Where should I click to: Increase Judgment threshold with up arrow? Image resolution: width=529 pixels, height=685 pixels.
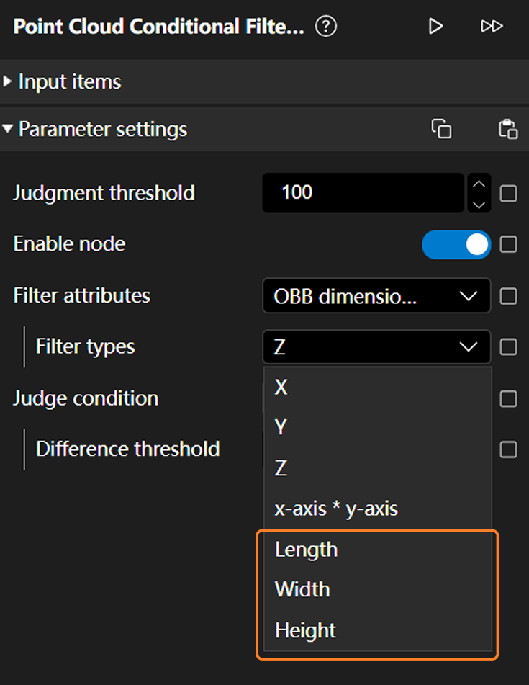pos(479,184)
